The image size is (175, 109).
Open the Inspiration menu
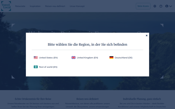tap(35, 6)
